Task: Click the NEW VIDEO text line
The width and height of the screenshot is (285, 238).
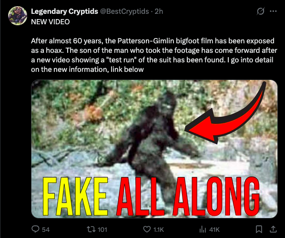Action: pos(51,22)
